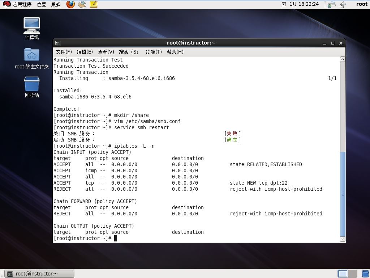Image resolution: width=370 pixels, height=278 pixels.
Task: Click the Red Hat logo icon in top panel
Action: coord(7,4)
